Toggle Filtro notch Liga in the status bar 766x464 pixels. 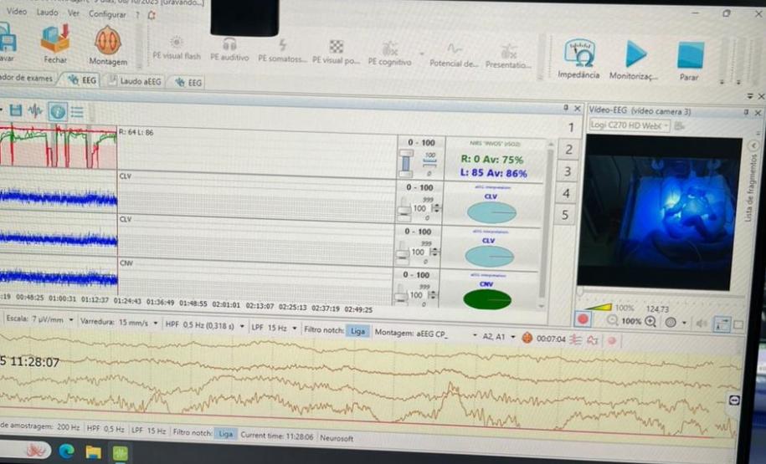(225, 434)
